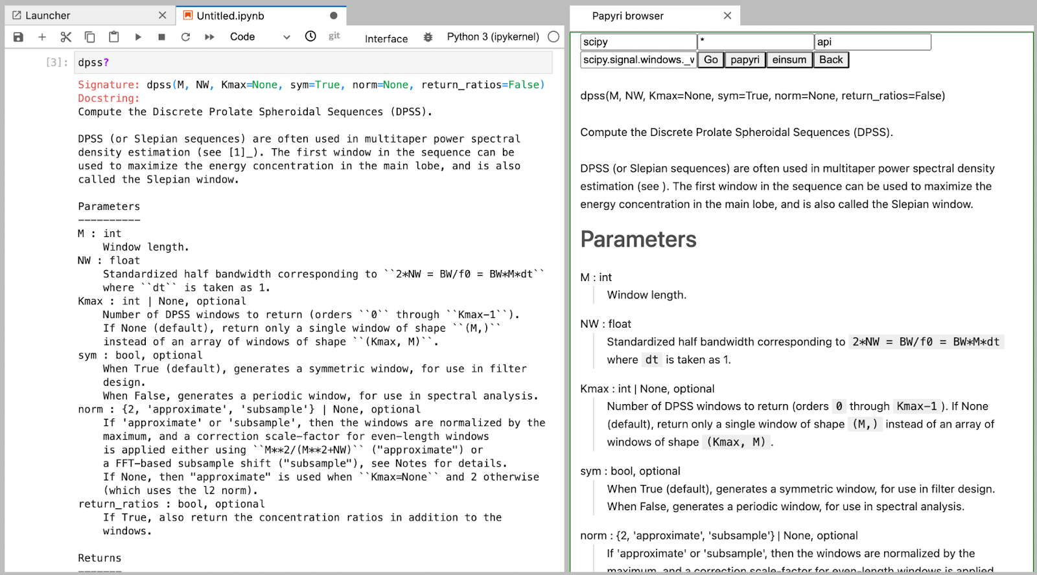
Task: Paste cell from the clipboard icon
Action: [x=114, y=37]
